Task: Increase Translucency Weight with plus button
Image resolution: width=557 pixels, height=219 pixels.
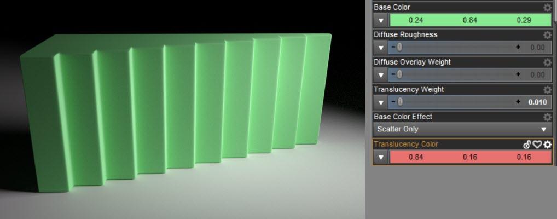Action: point(518,102)
